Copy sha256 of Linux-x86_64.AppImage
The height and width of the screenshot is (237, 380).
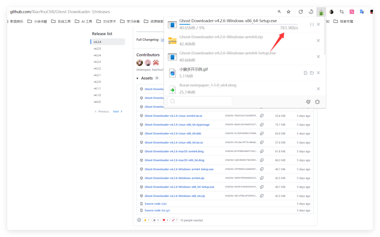pyautogui.click(x=262, y=124)
